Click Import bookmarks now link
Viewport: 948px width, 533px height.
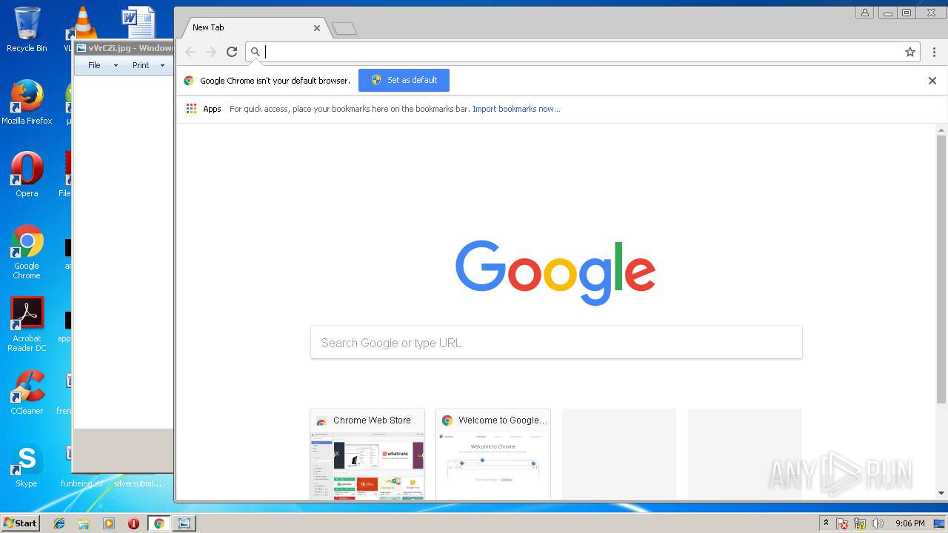click(516, 109)
